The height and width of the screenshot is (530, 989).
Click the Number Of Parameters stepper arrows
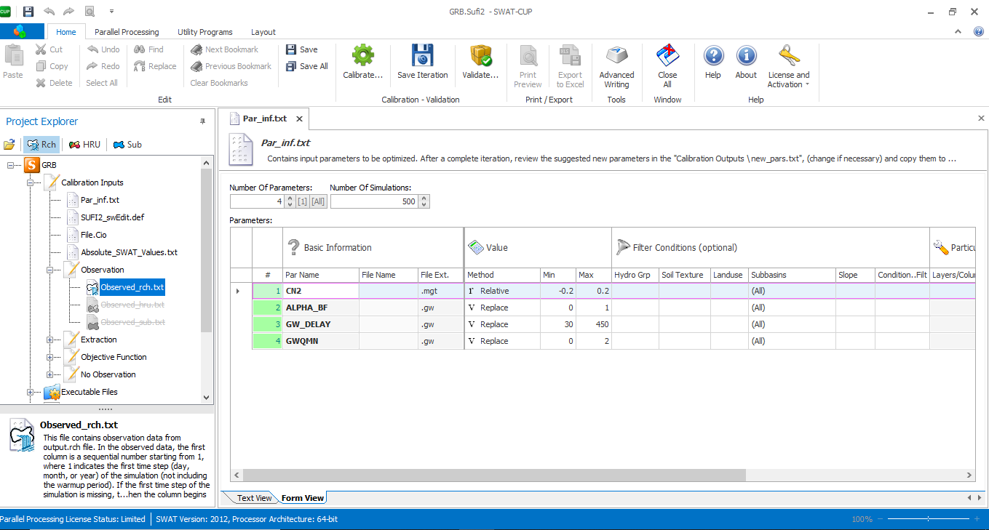pyautogui.click(x=290, y=201)
